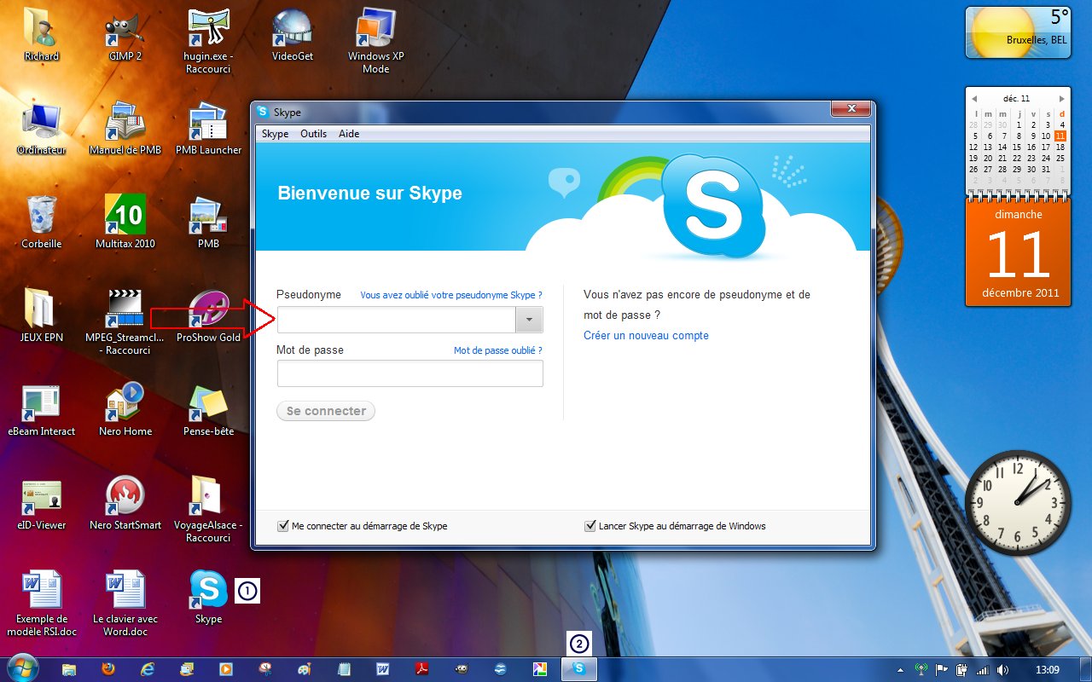Select the hugin.exe shortcut icon
1092x682 pixels.
[x=209, y=42]
